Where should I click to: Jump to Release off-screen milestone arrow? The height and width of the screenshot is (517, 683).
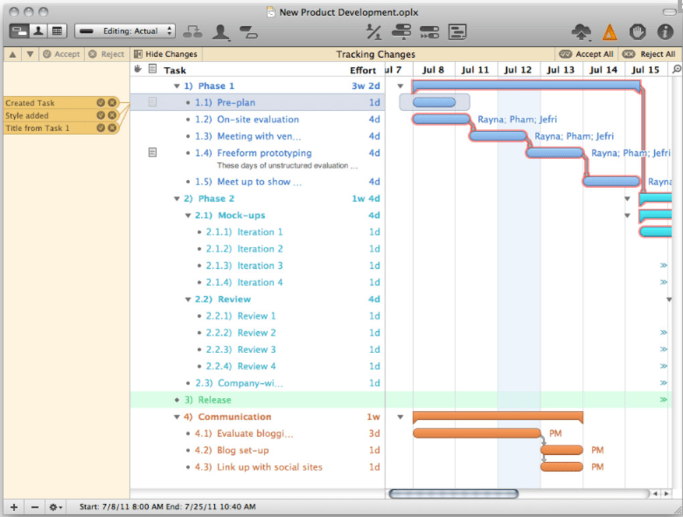[x=664, y=399]
